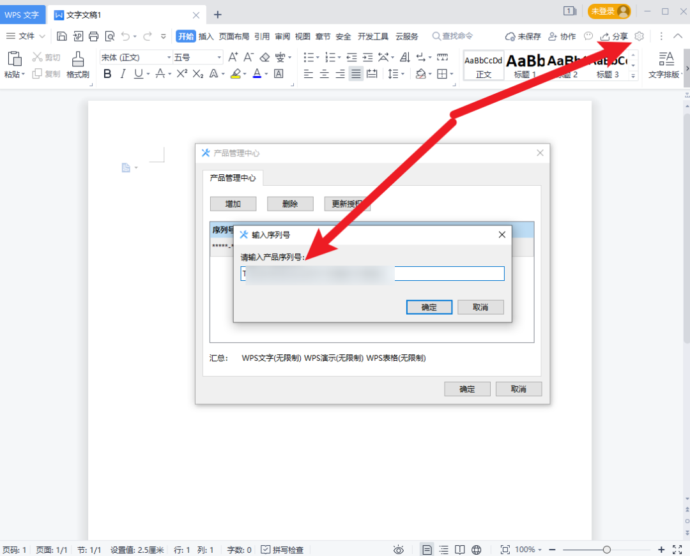This screenshot has height=556, width=690.
Task: Open new tab with plus icon
Action: (217, 15)
